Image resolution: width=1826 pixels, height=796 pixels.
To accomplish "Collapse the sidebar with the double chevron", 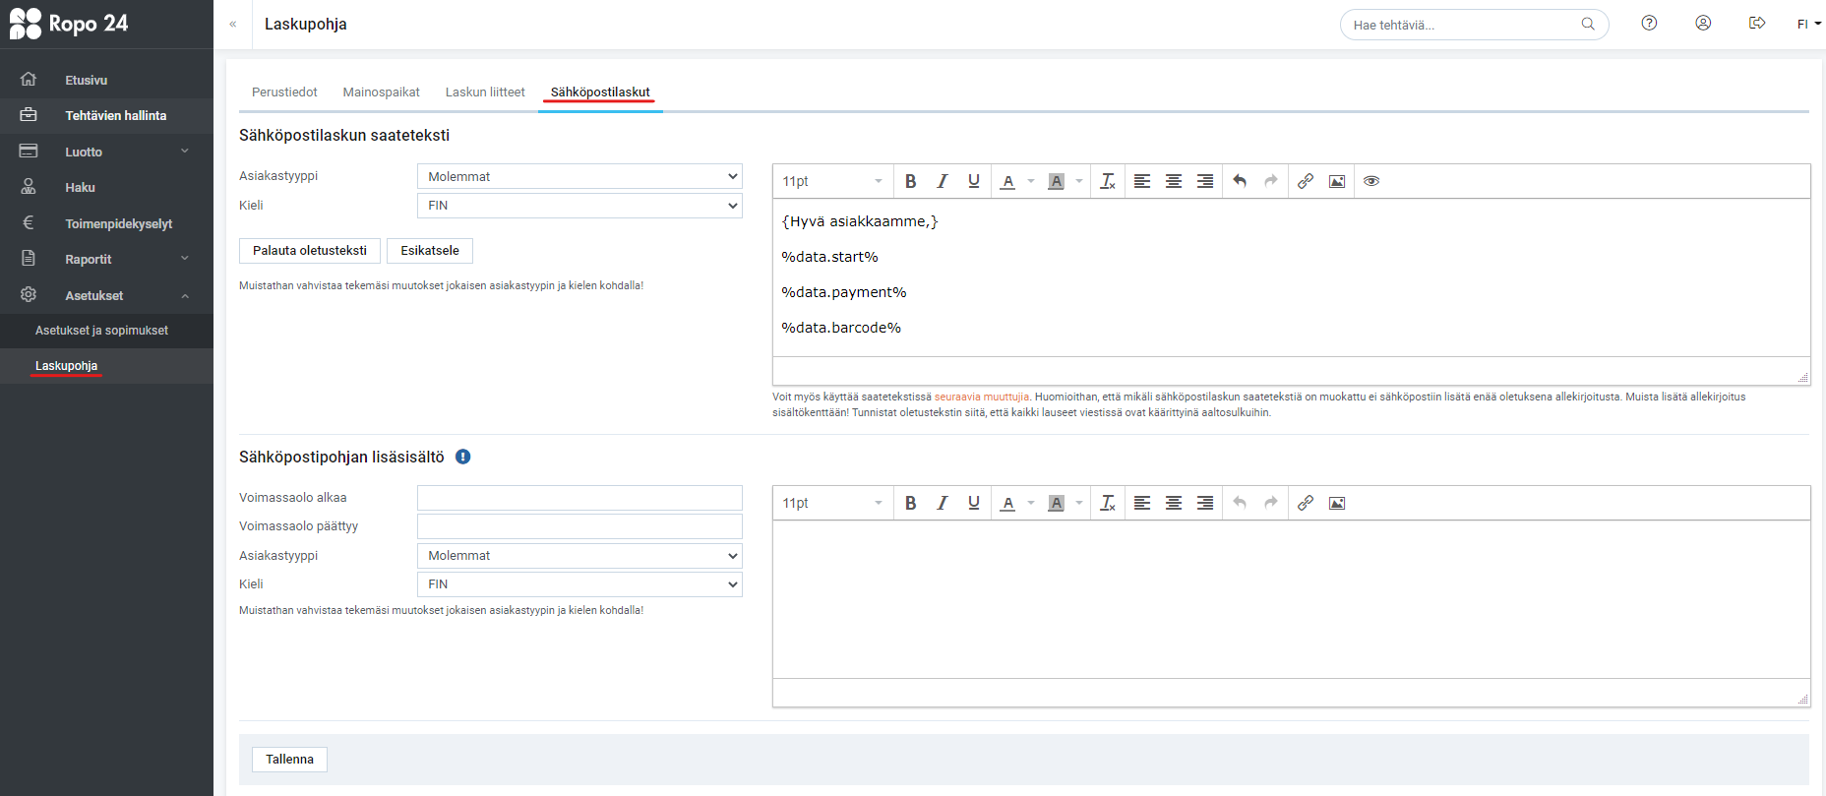I will tap(233, 25).
